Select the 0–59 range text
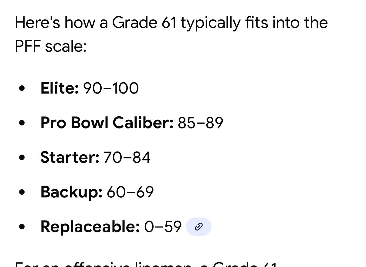This screenshot has height=267, width=366. pos(163,227)
